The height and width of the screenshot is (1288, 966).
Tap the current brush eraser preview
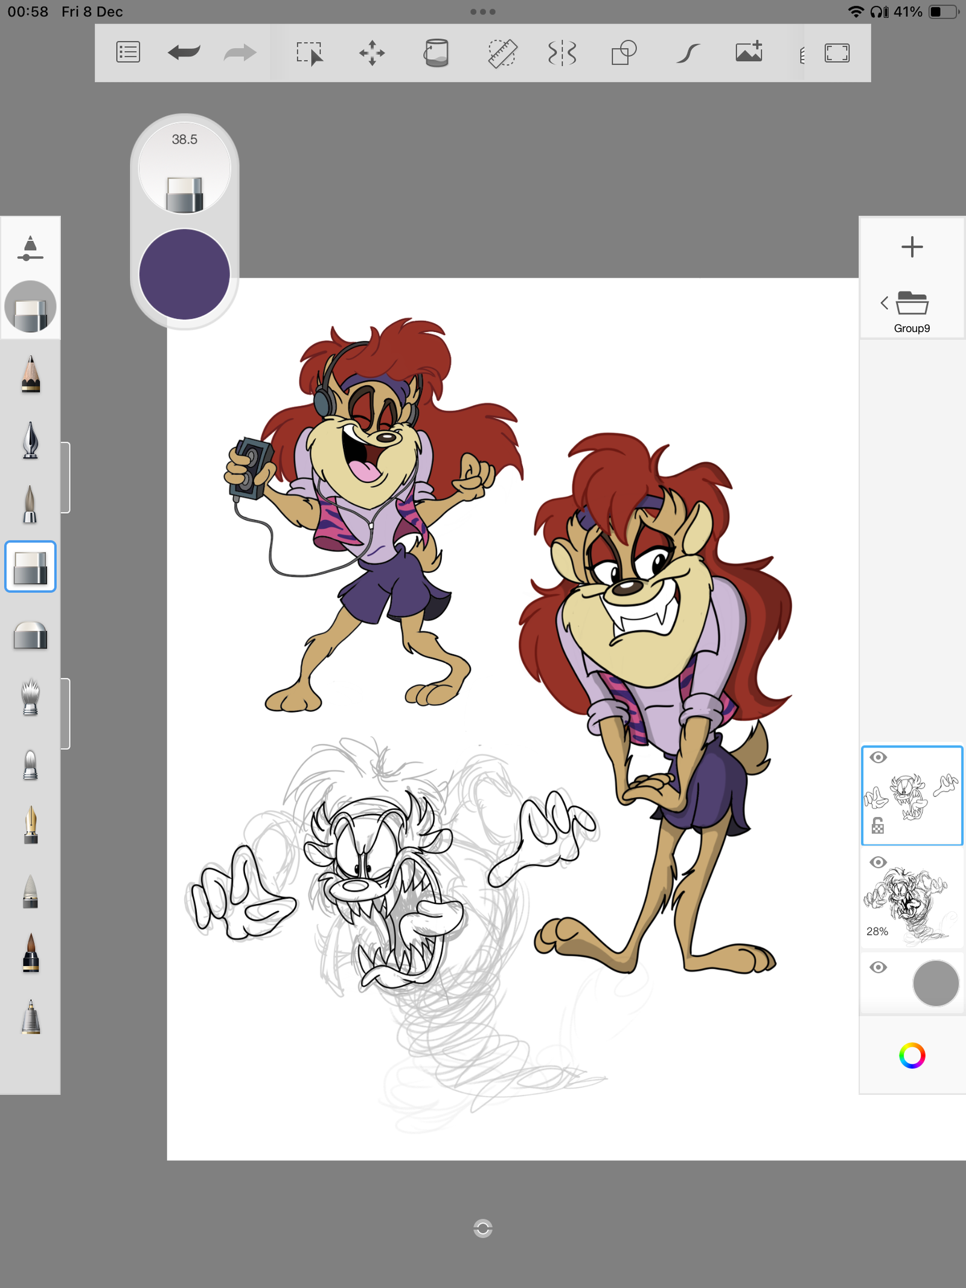[x=30, y=307]
